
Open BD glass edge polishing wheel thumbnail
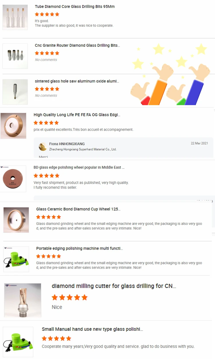click(13, 179)
